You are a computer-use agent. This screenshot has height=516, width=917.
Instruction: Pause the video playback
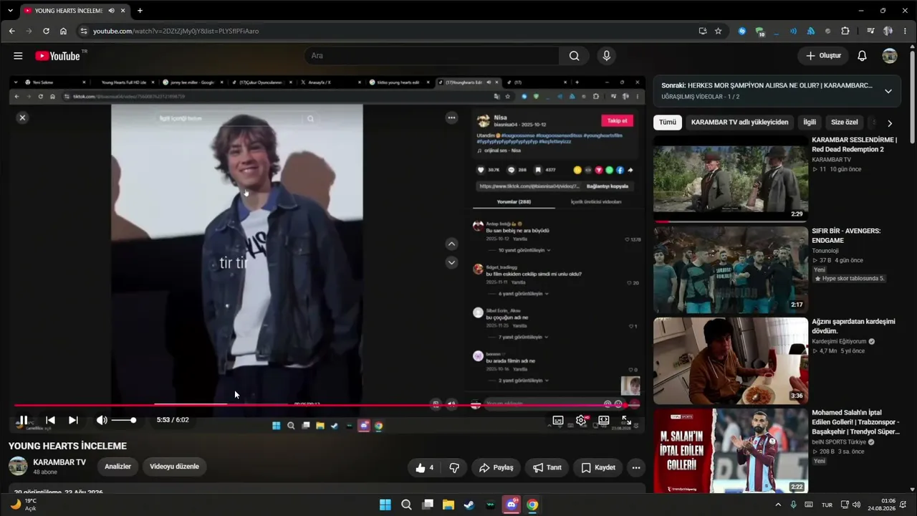(24, 420)
